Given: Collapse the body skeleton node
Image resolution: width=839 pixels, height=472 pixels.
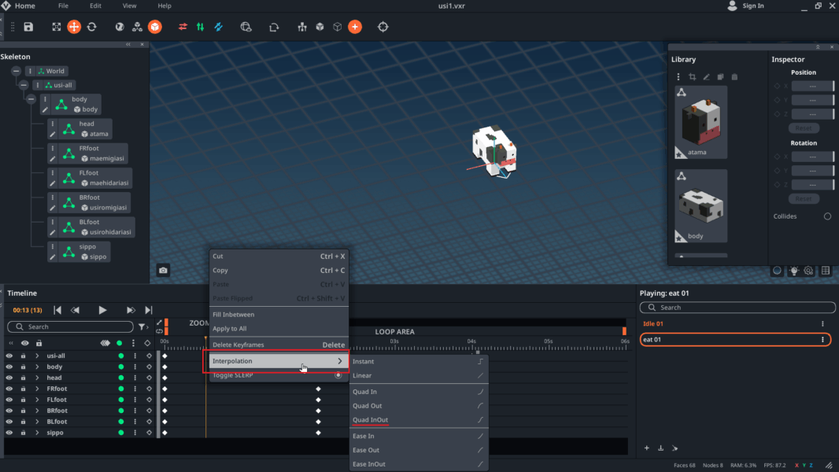Looking at the screenshot, I should click(31, 99).
